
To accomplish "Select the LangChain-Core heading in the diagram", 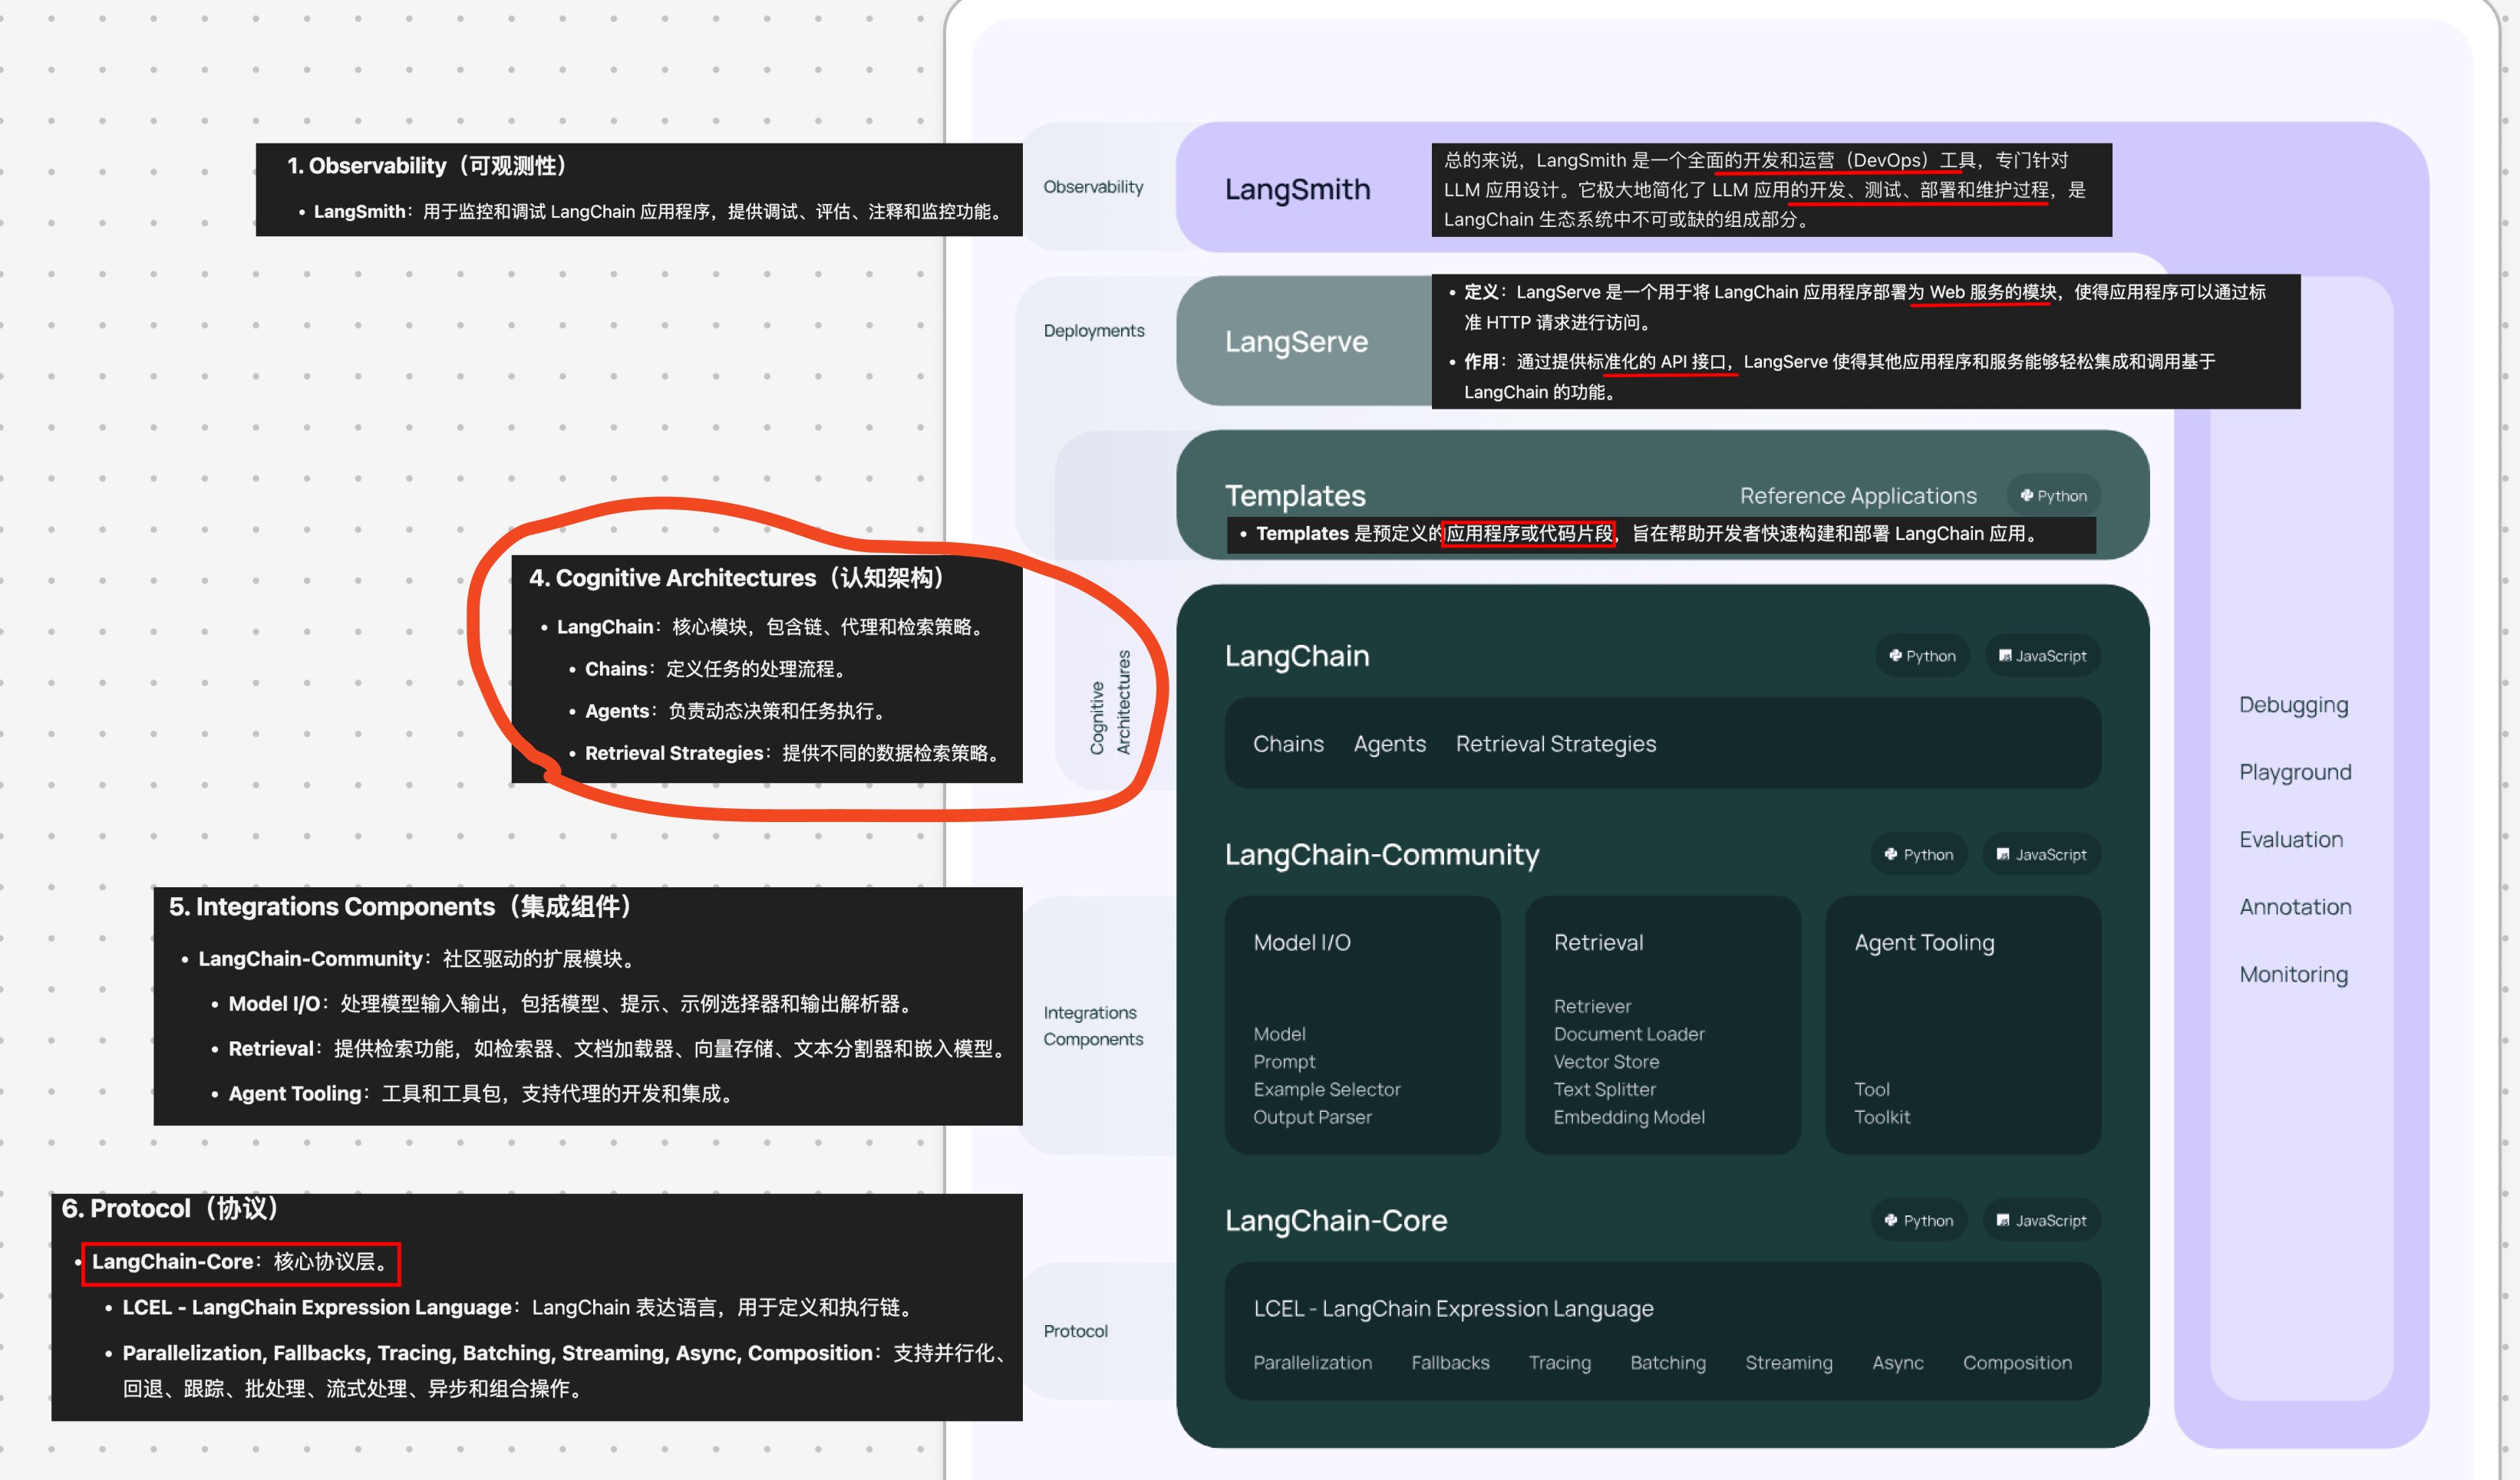I will (x=1336, y=1220).
